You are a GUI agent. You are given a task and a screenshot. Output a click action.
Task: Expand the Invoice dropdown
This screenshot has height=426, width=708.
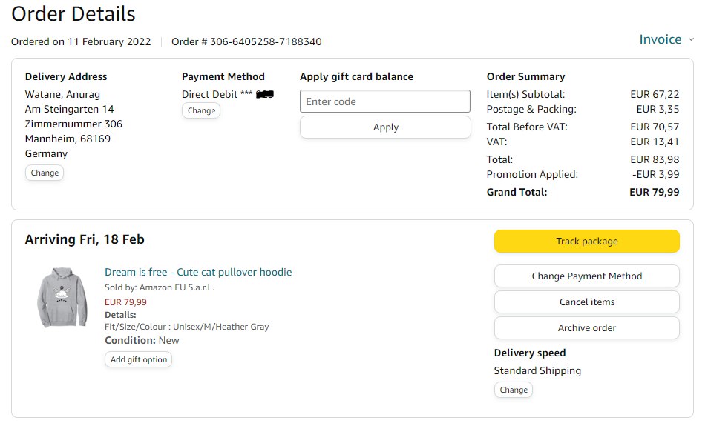click(x=666, y=39)
